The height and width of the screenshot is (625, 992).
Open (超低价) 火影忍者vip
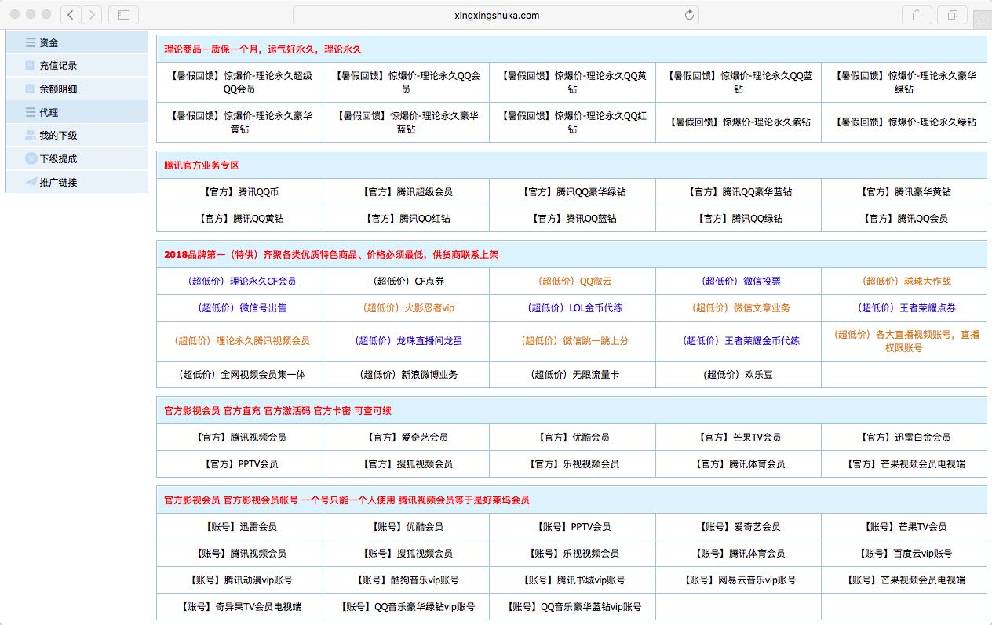[406, 308]
